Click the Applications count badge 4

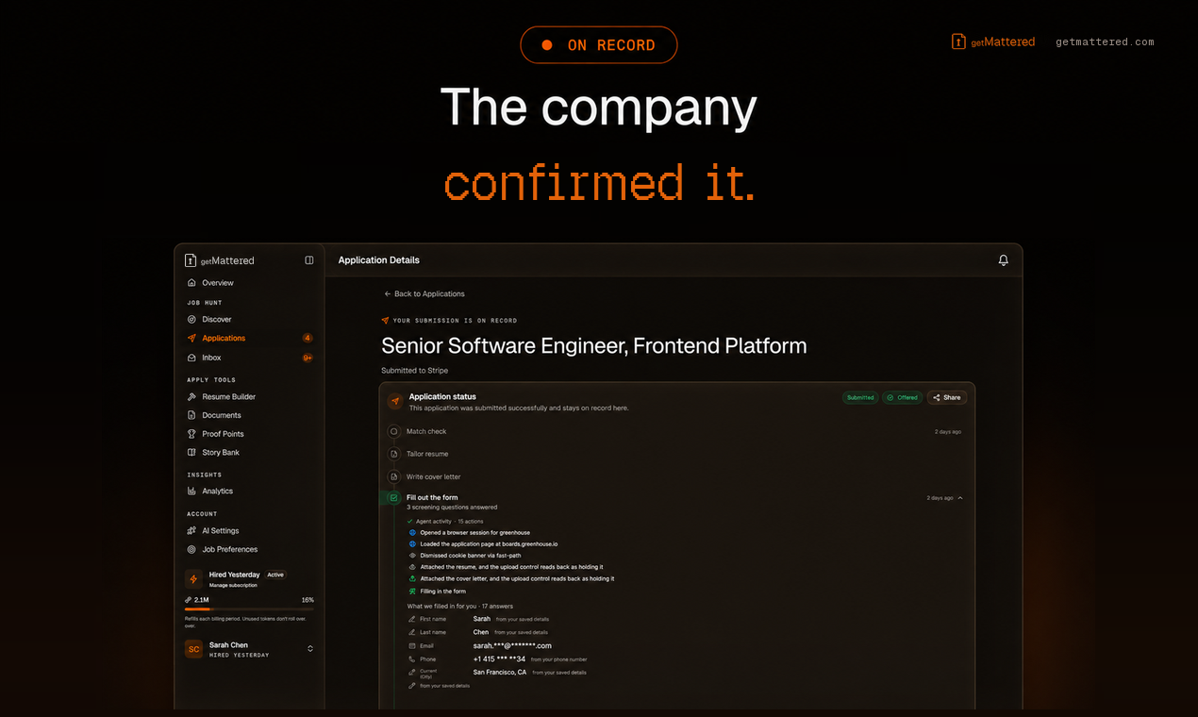pos(308,338)
